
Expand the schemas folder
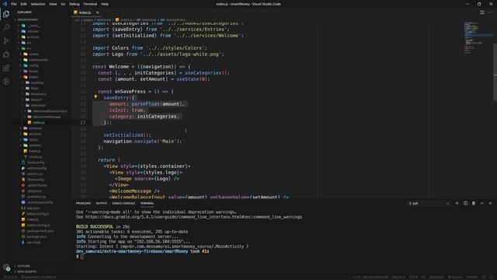coord(35,128)
